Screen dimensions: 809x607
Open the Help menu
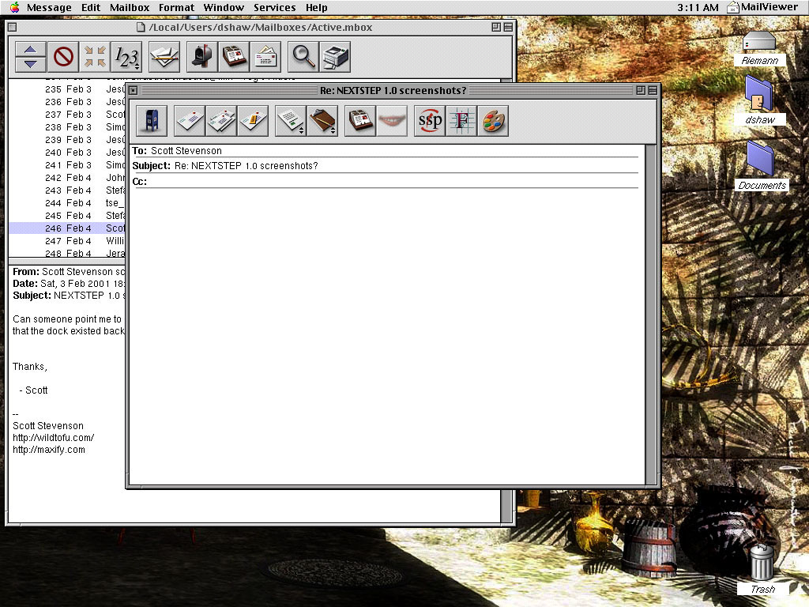[x=316, y=7]
